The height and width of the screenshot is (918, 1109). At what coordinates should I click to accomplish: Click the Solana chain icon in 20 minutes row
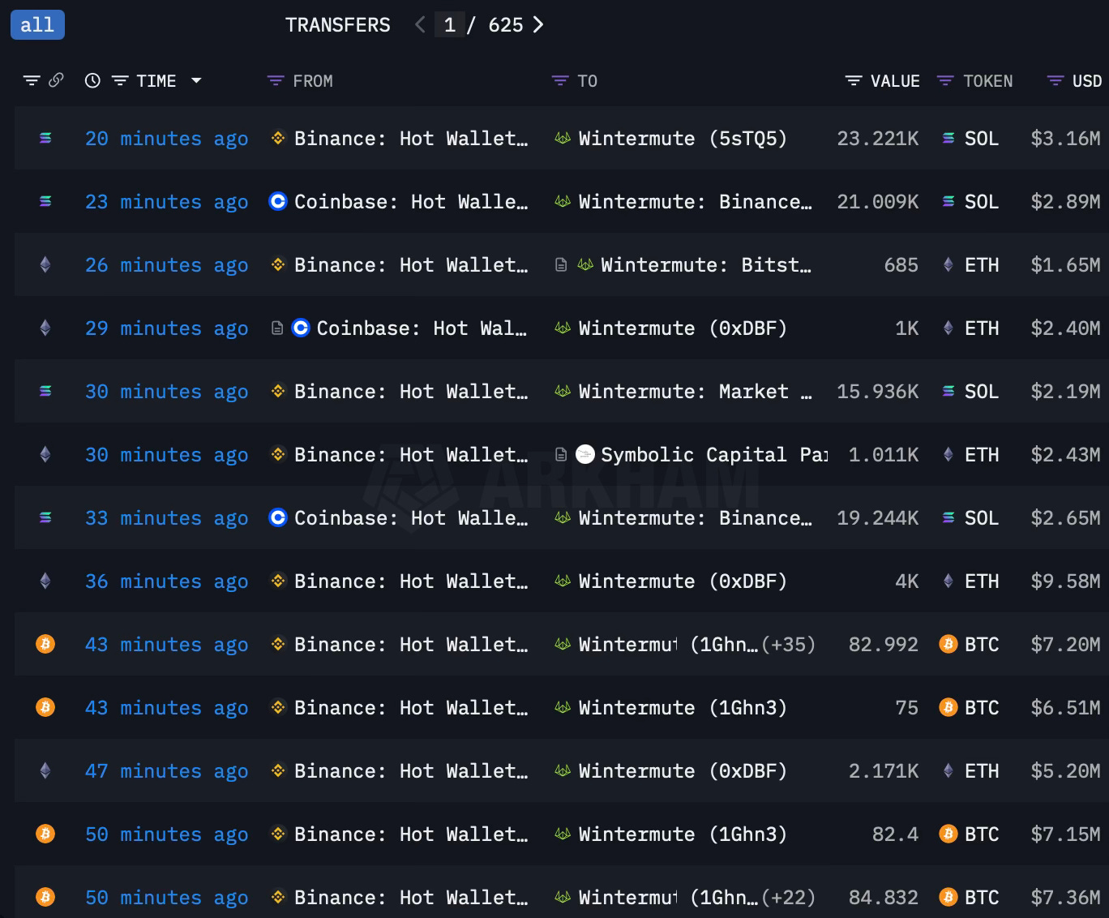click(x=45, y=139)
